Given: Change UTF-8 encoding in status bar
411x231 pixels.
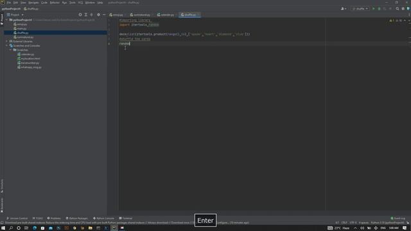Looking at the screenshot, I should tap(353, 223).
